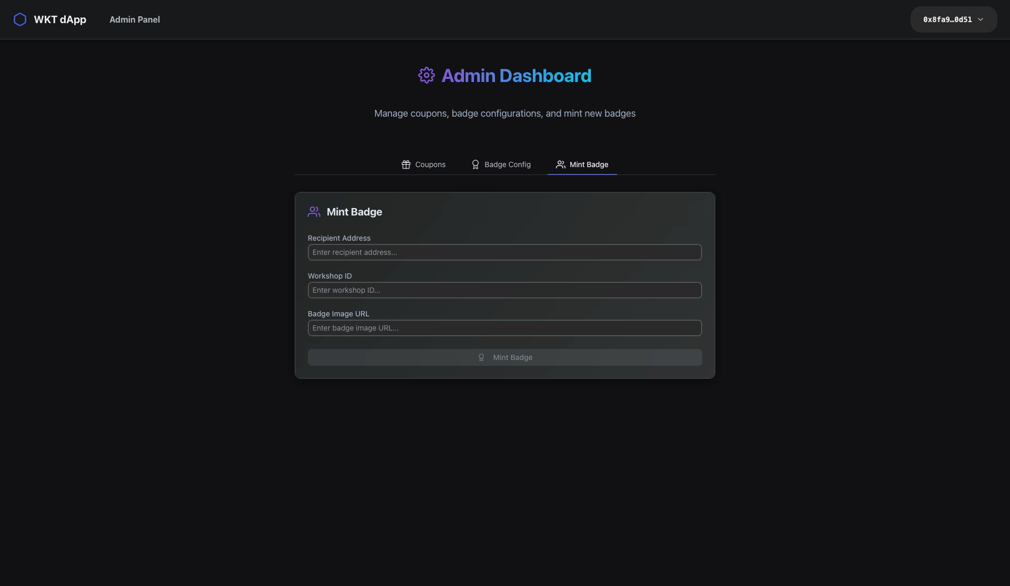Switch to the Badge Config tab
Image resolution: width=1010 pixels, height=586 pixels.
pos(507,165)
